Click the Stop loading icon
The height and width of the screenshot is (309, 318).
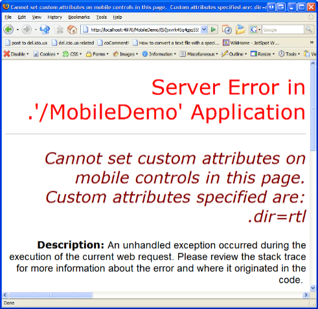(x=59, y=30)
